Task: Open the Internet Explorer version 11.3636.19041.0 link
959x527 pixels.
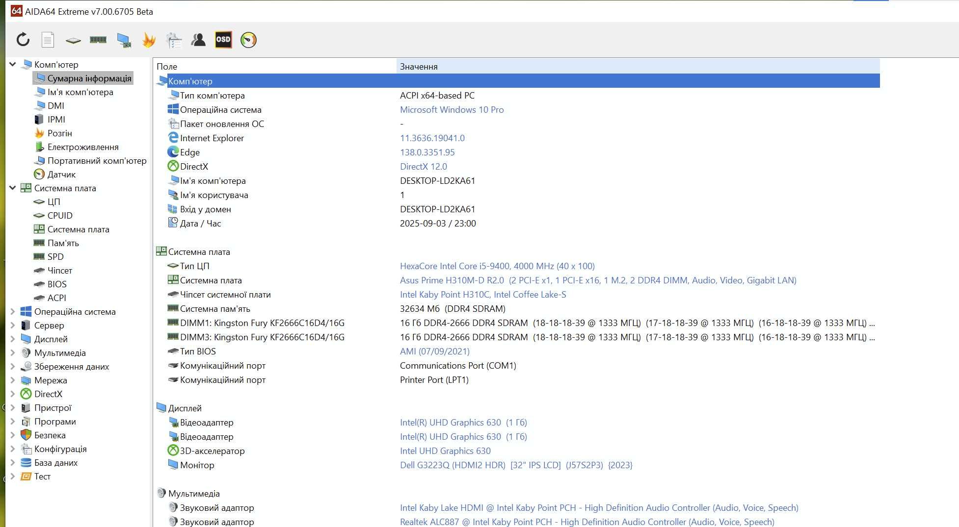Action: point(432,138)
